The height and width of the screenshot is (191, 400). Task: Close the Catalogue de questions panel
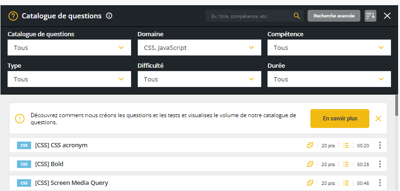pos(387,16)
